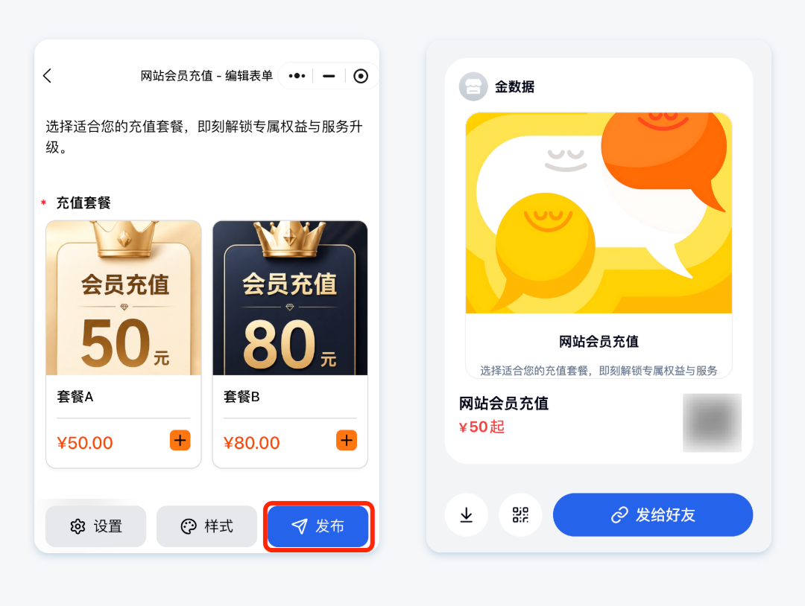Add 套餐B with the plus button

pos(347,441)
